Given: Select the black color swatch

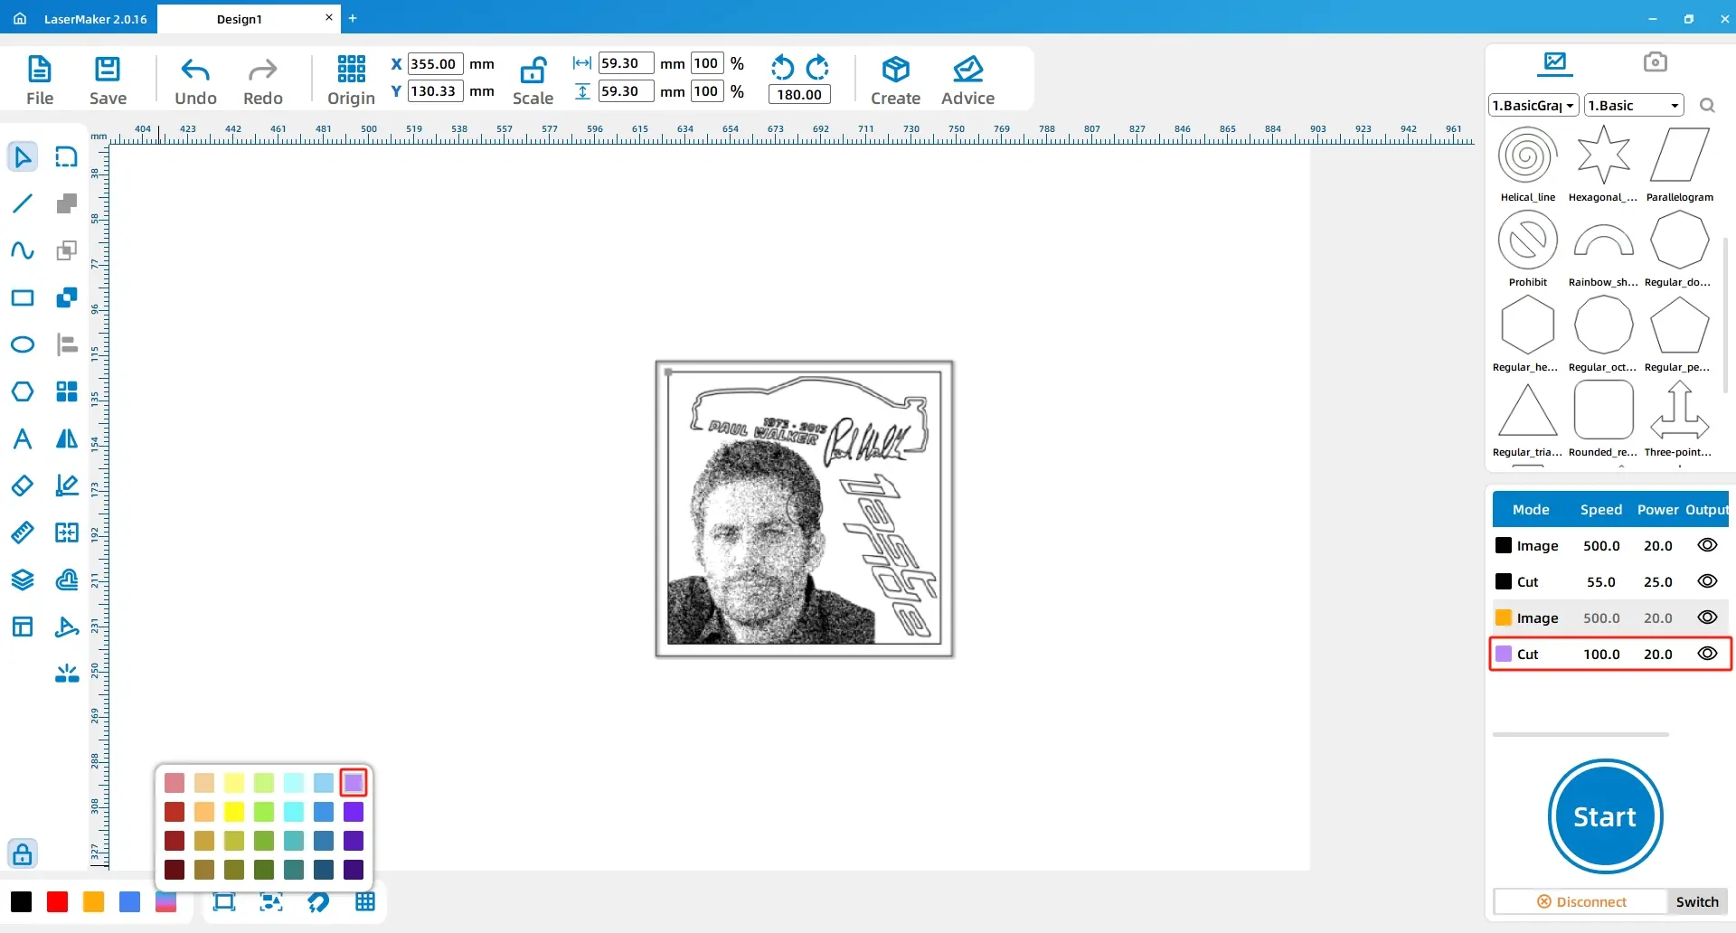Looking at the screenshot, I should coord(22,901).
